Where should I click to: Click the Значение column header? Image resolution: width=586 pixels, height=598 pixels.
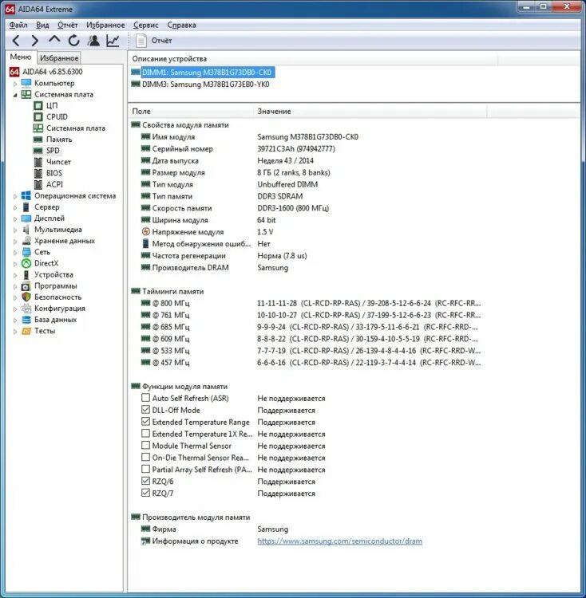click(370, 112)
